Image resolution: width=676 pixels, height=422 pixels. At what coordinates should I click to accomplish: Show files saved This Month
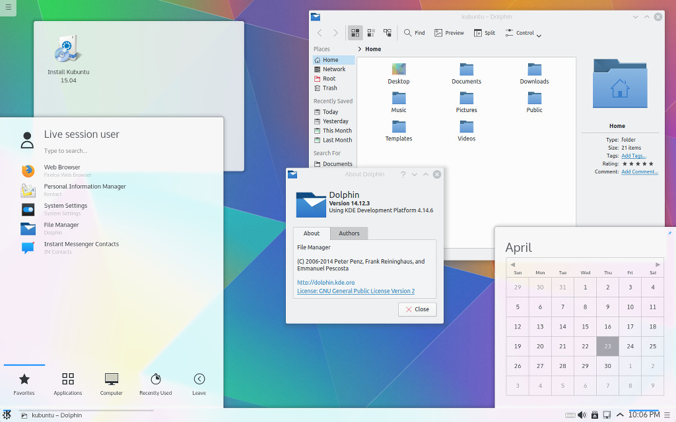333,131
